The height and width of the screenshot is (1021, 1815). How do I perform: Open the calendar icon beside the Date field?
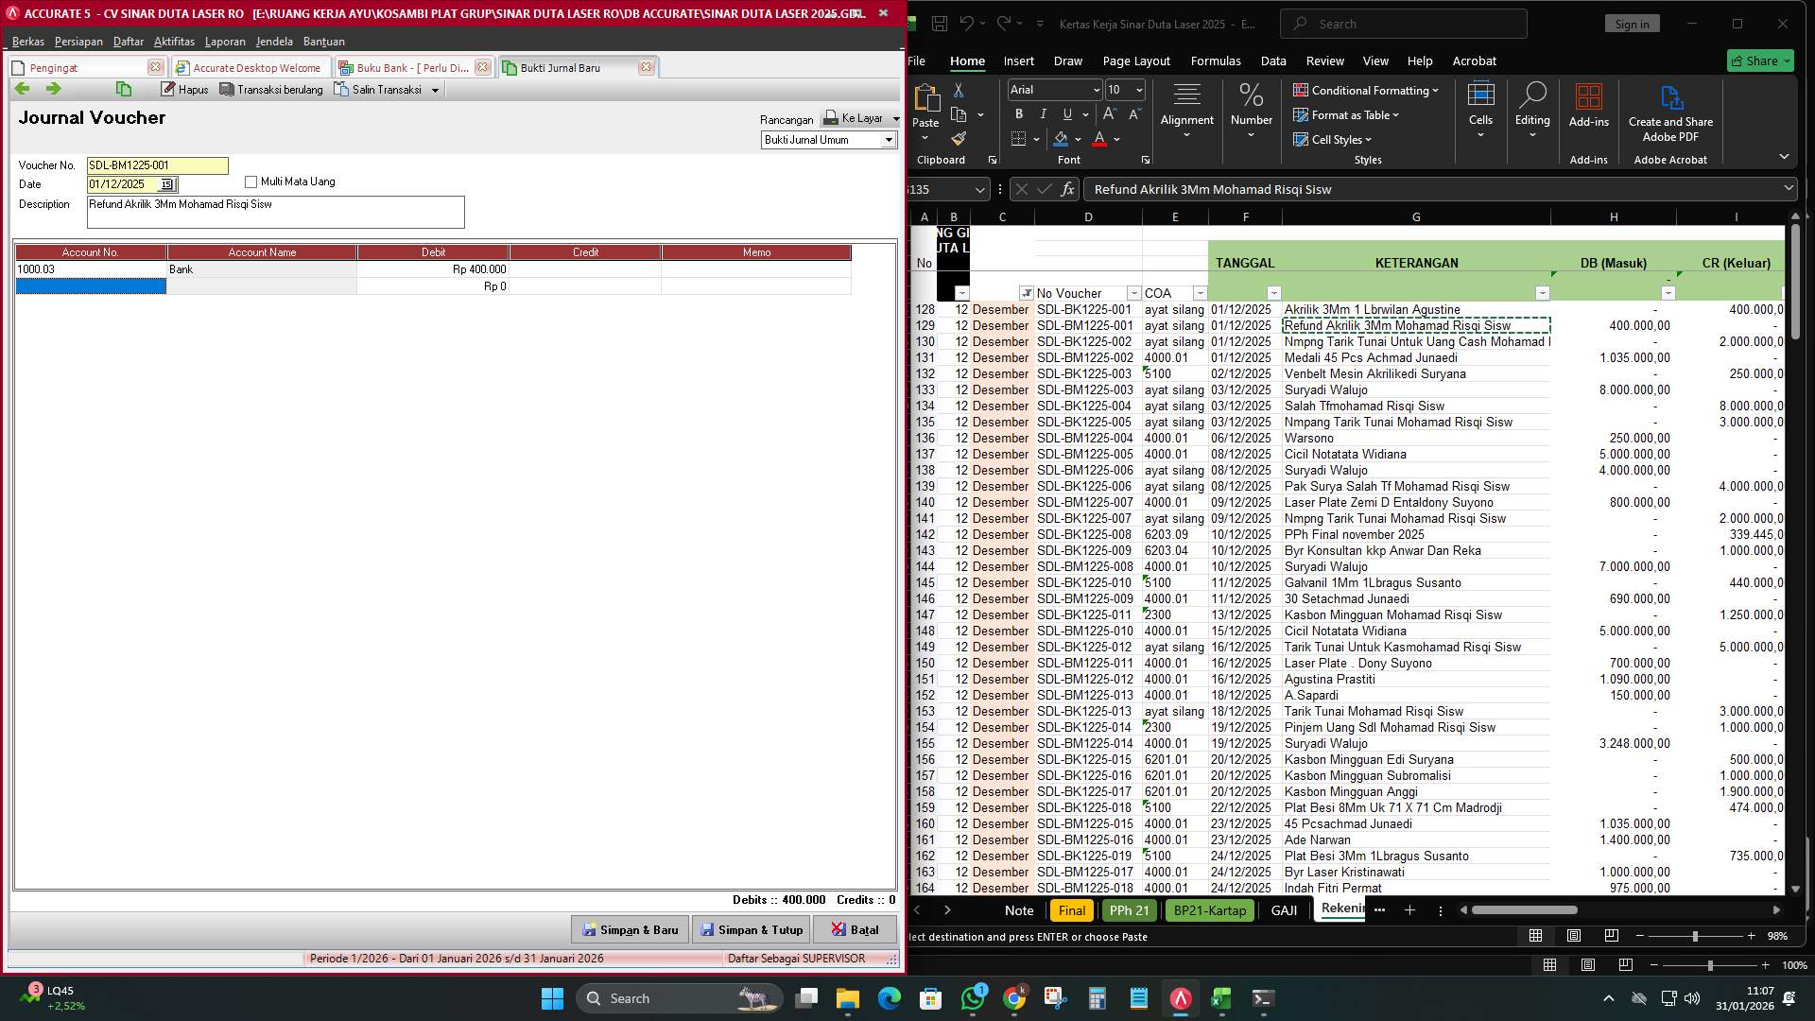click(x=168, y=184)
